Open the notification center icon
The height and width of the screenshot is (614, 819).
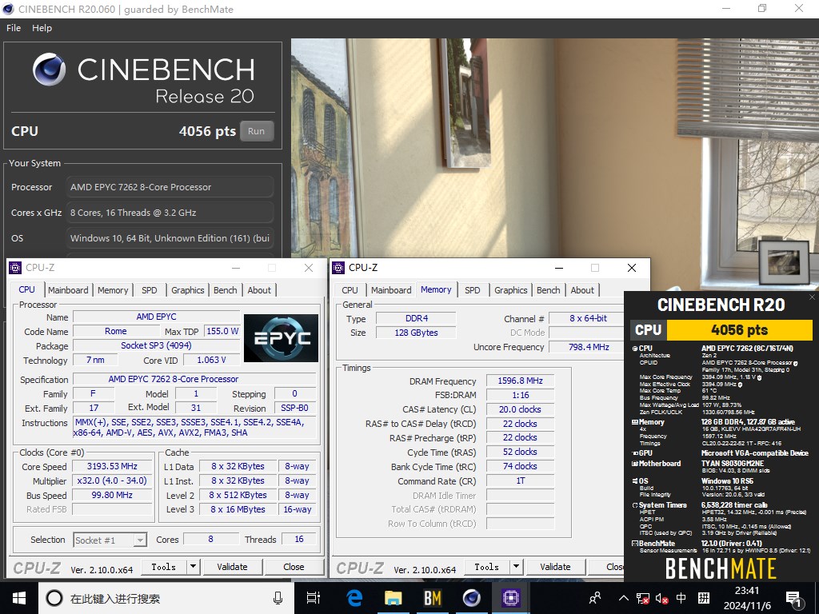pos(794,600)
